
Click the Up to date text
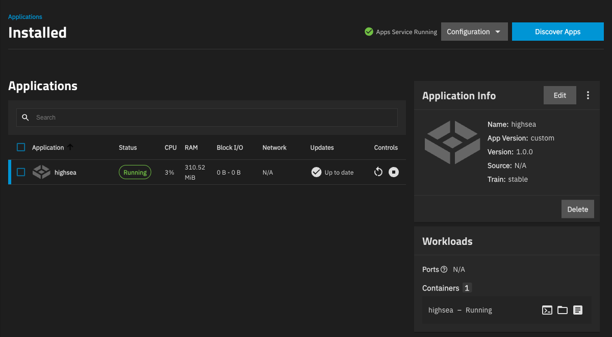tap(339, 173)
